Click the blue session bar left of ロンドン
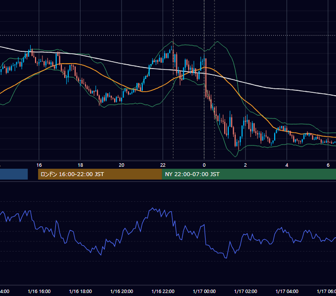Screen dimensions: 336x296 [14, 174]
